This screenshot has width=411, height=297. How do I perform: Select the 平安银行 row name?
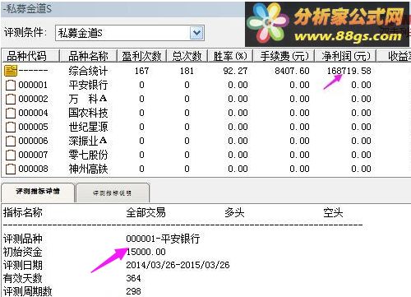tap(88, 85)
